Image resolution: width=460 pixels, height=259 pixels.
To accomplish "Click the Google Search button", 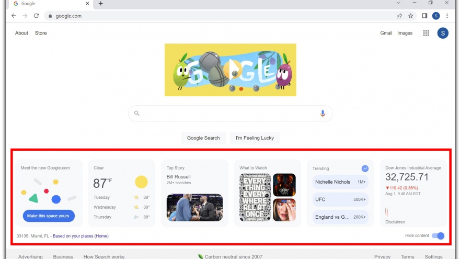I will click(x=203, y=138).
